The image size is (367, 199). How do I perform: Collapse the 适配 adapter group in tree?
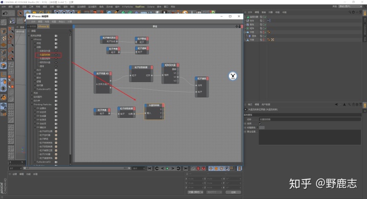(x=36, y=47)
